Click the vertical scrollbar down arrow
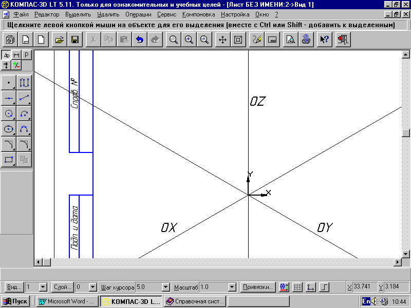The height and width of the screenshot is (308, 411). click(x=406, y=254)
